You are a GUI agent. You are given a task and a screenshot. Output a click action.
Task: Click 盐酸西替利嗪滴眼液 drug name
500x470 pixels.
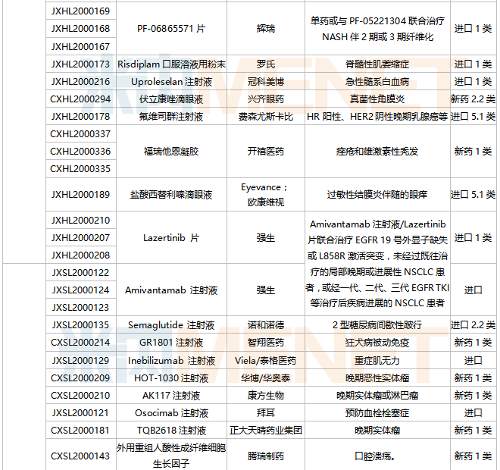171,195
